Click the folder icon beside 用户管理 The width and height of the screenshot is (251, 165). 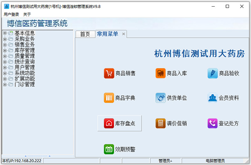[x=11, y=67]
